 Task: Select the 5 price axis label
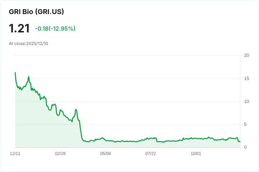click(245, 124)
